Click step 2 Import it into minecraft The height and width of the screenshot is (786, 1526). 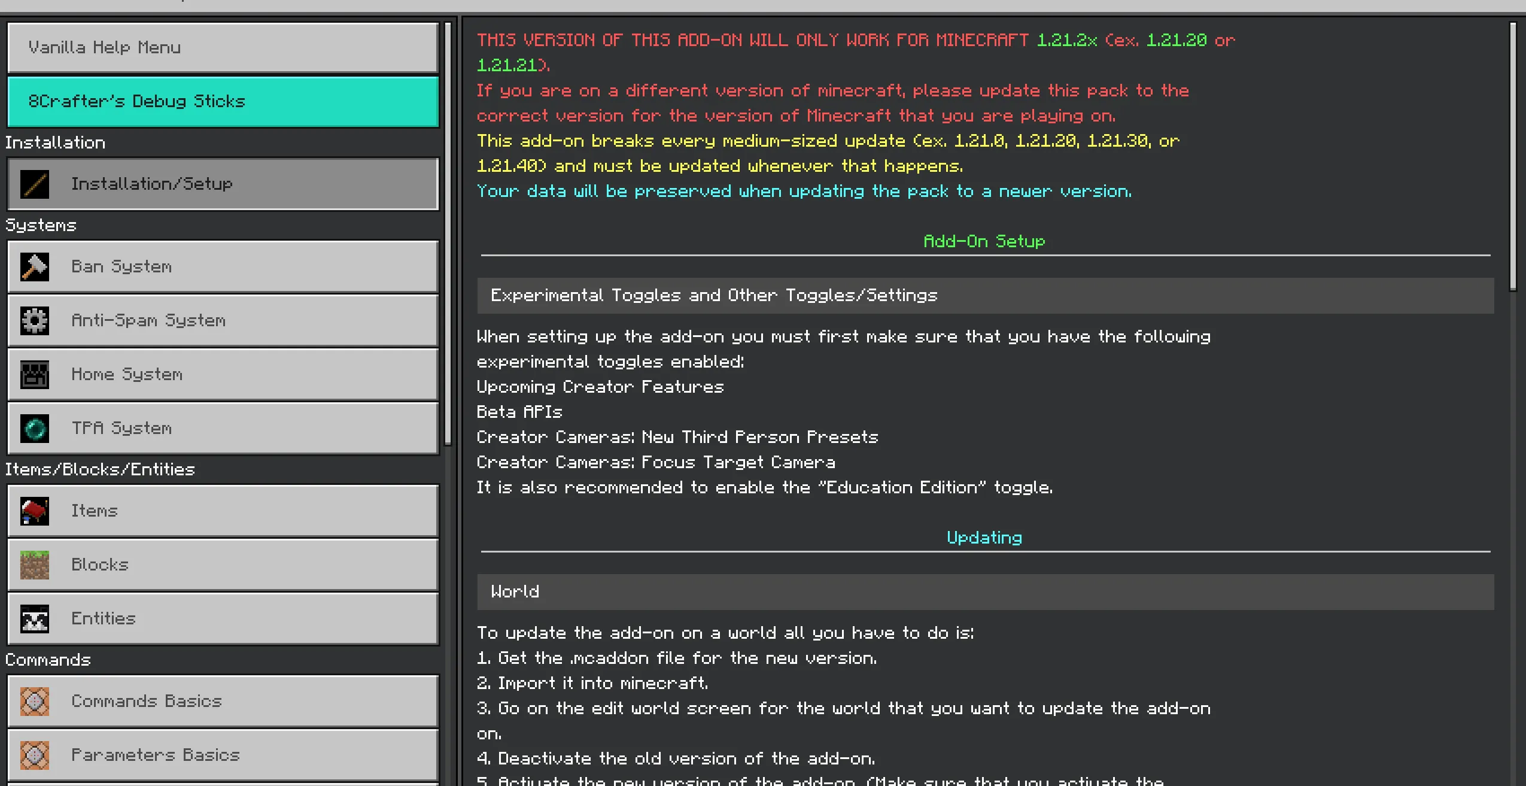coord(592,684)
